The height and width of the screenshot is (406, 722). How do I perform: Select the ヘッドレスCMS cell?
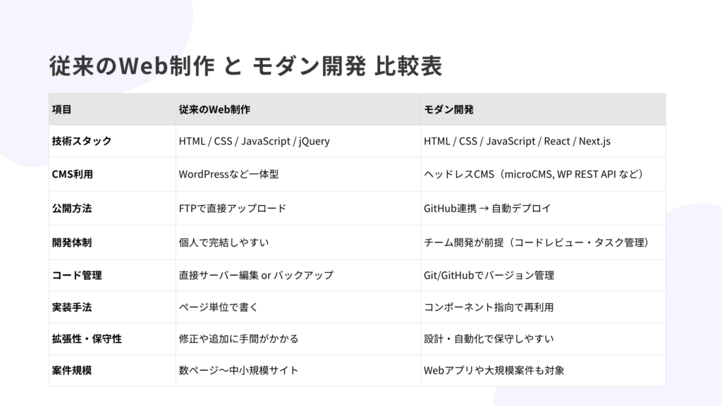click(534, 174)
